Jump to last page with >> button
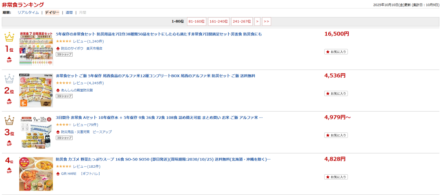 click(x=267, y=22)
